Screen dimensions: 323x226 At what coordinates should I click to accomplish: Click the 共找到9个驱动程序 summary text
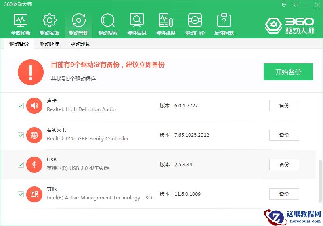coord(73,79)
